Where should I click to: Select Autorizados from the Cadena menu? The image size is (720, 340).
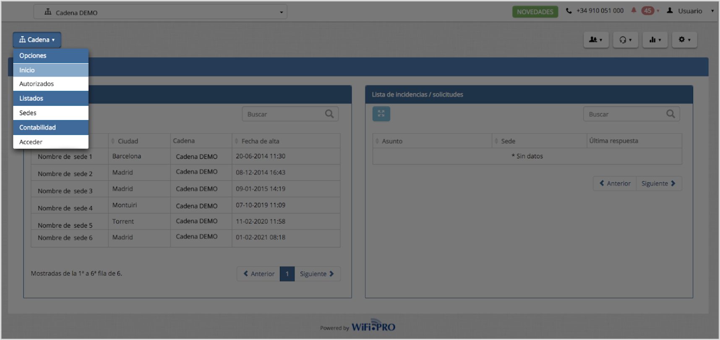(51, 84)
